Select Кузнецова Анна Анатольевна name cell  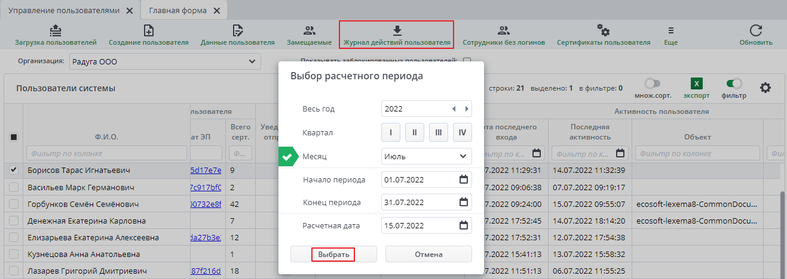(105, 254)
